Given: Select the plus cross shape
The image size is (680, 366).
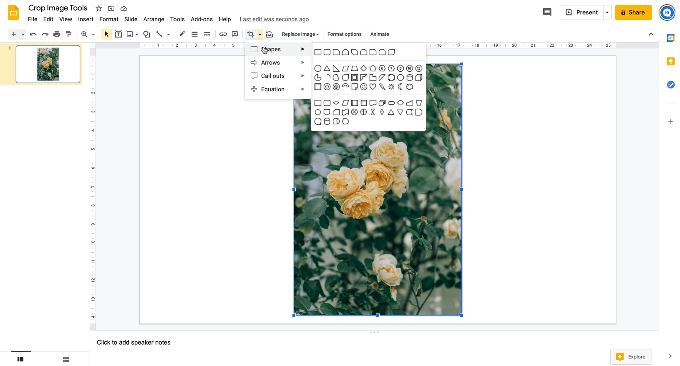Looking at the screenshot, I should click(x=391, y=78).
